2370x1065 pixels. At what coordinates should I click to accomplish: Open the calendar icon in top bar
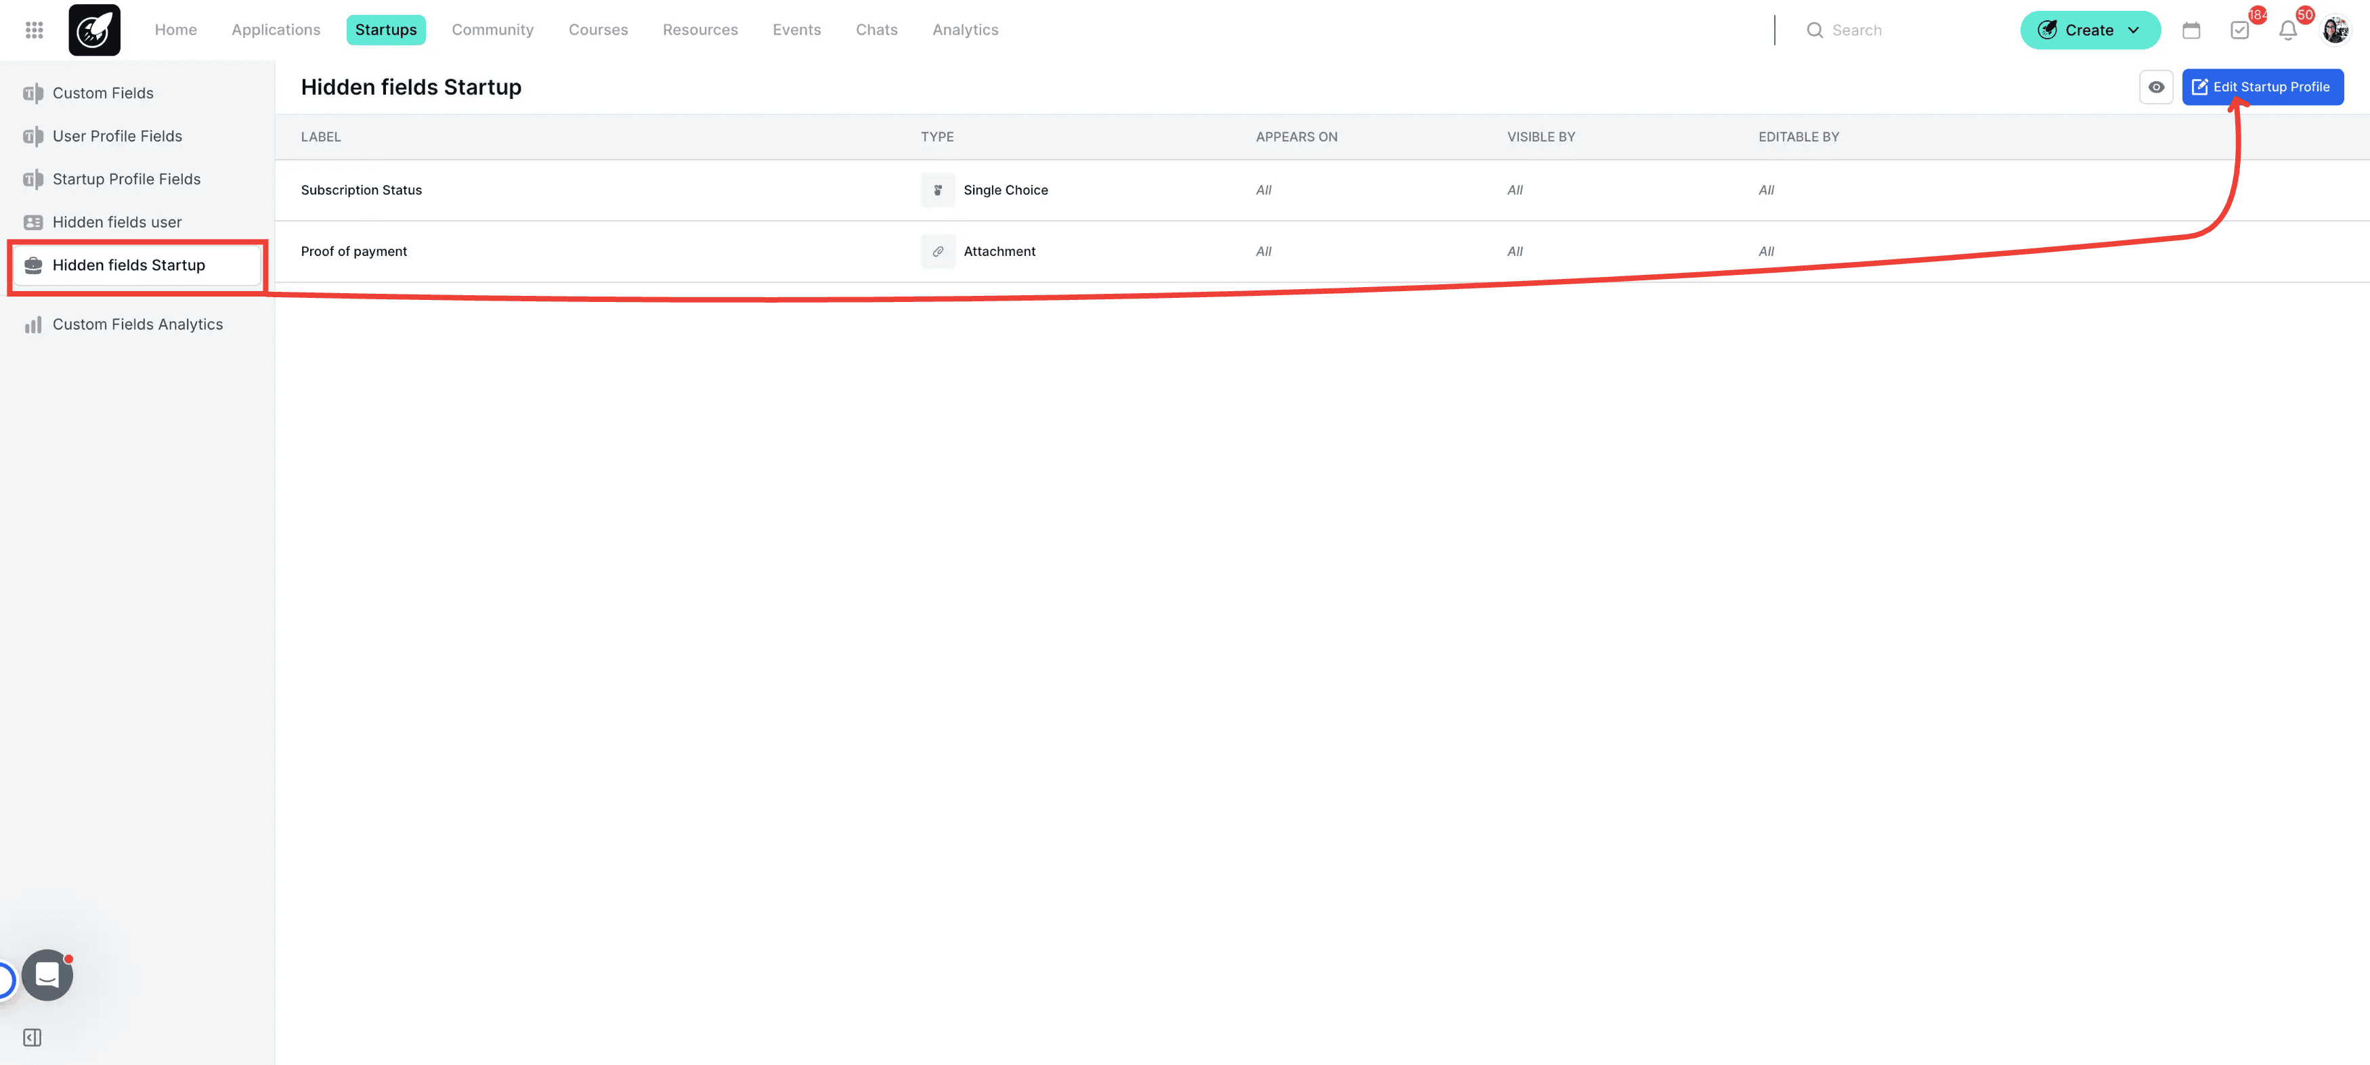pyautogui.click(x=2191, y=30)
